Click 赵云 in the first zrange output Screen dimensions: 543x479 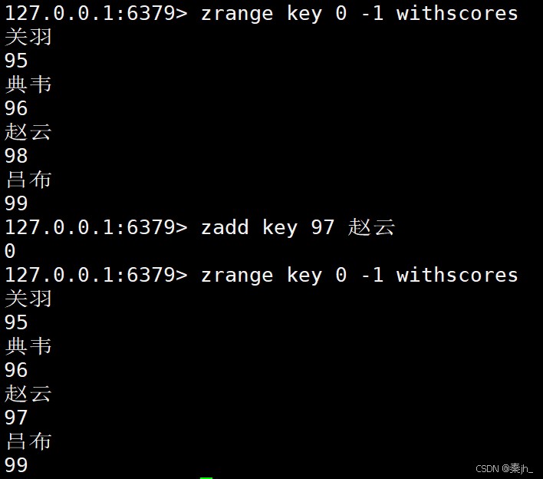point(28,132)
